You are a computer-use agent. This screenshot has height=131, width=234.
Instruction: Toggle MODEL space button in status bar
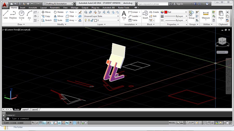(172, 123)
